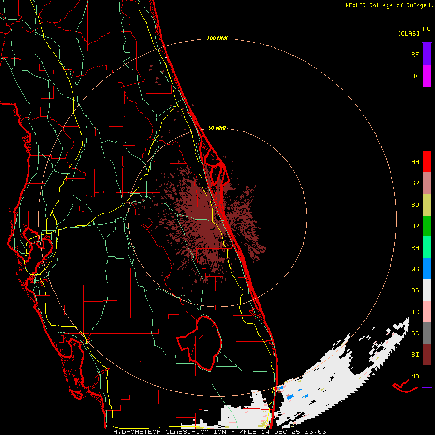This screenshot has height=435, width=435.
Task: Click the ND legend label
Action: point(415,377)
